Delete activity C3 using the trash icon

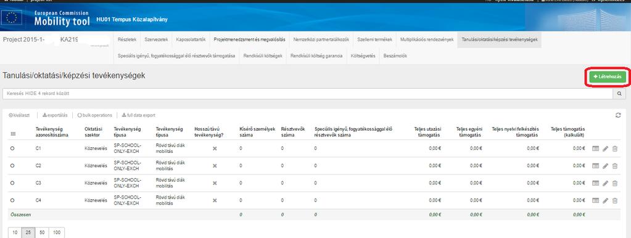coord(614,183)
